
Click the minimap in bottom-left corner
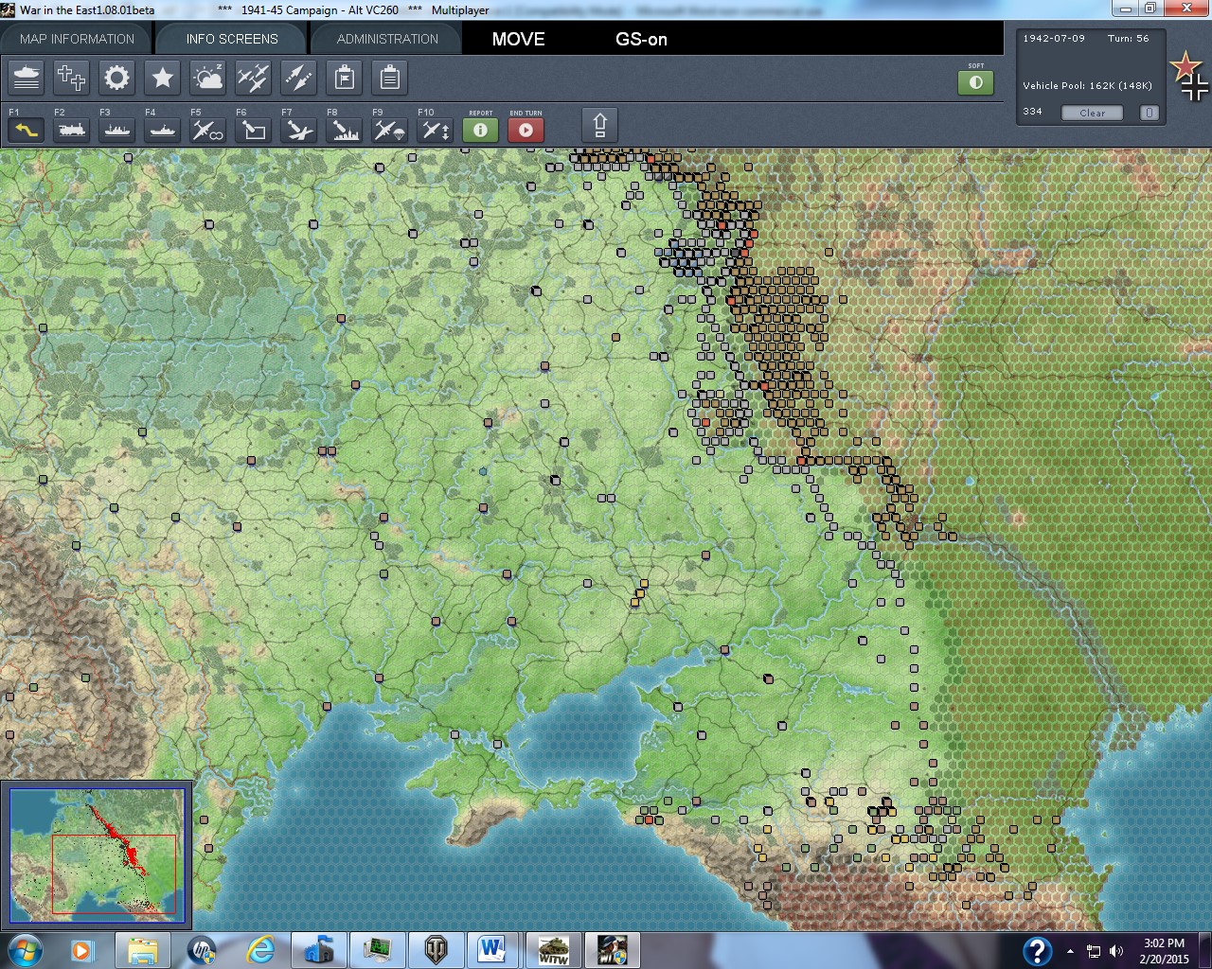pos(97,854)
